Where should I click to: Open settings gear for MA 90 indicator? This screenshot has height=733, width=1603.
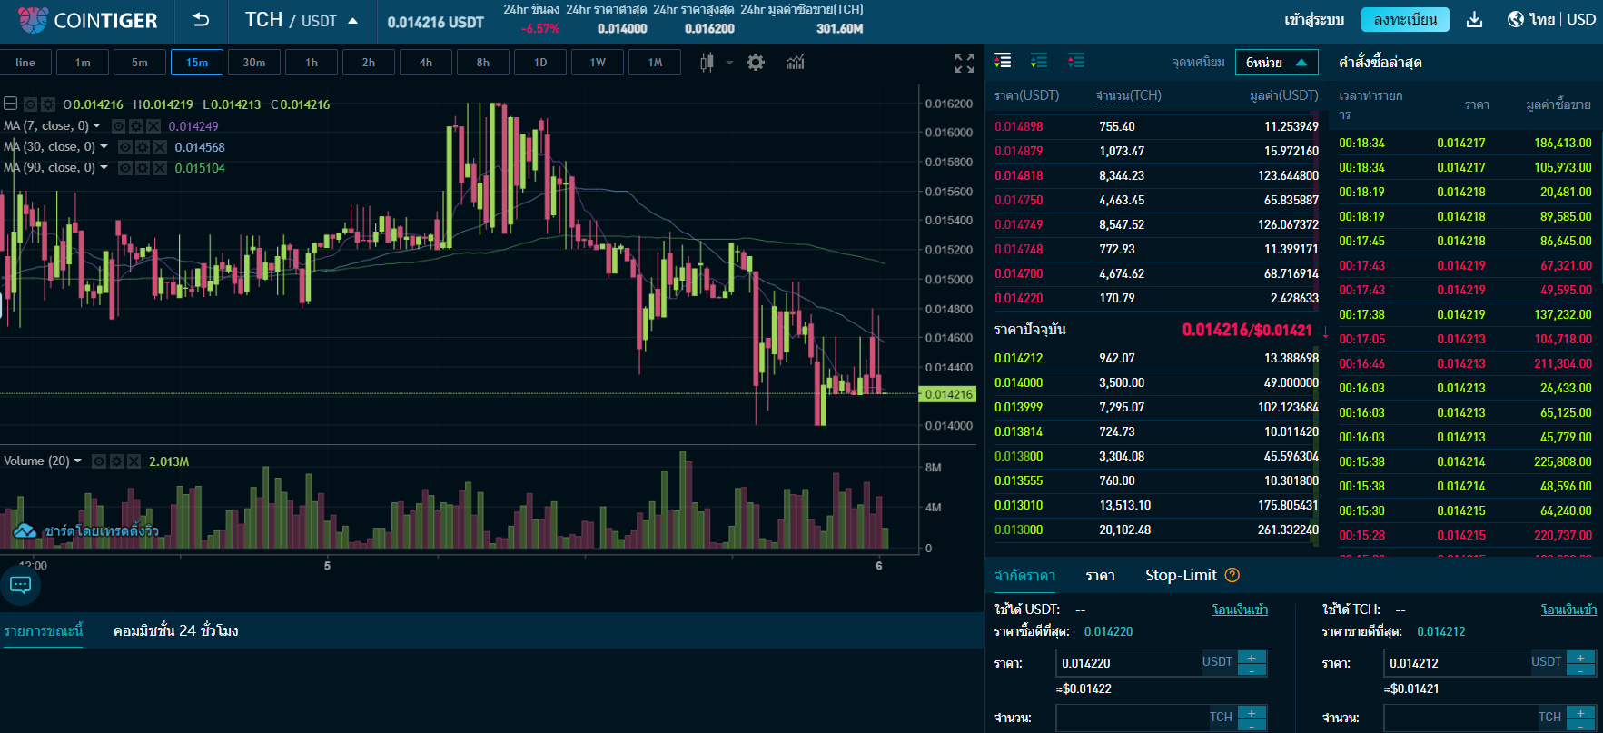pos(143,168)
